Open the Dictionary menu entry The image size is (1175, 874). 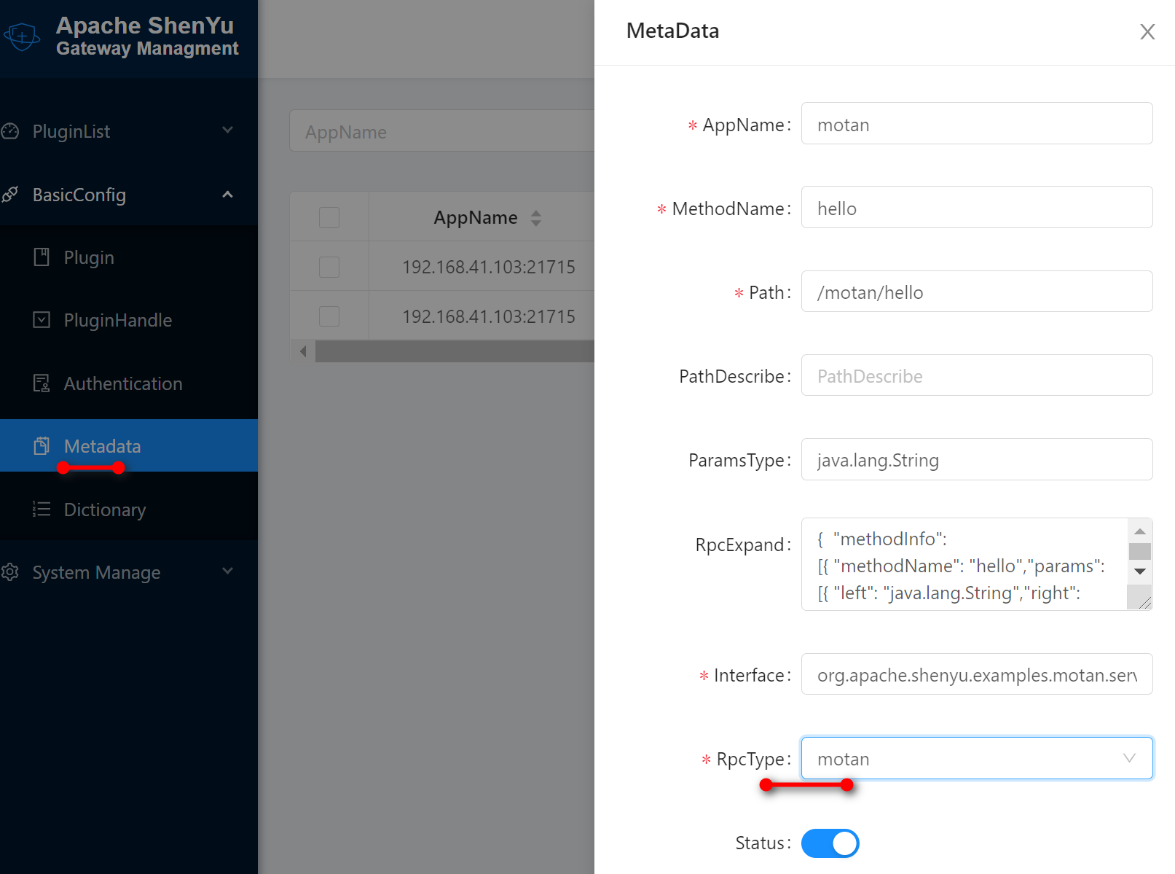click(105, 509)
